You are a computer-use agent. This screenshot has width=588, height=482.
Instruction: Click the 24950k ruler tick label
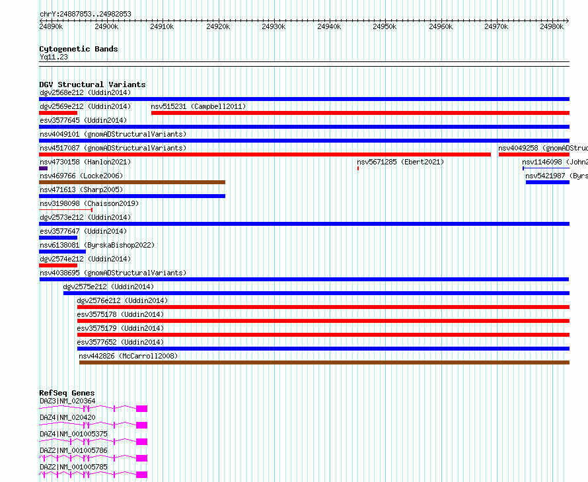click(x=385, y=26)
